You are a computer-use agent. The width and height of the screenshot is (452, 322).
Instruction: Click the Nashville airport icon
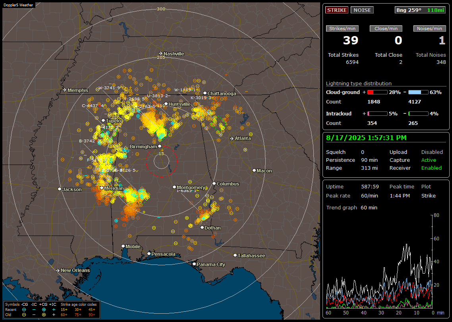[161, 54]
